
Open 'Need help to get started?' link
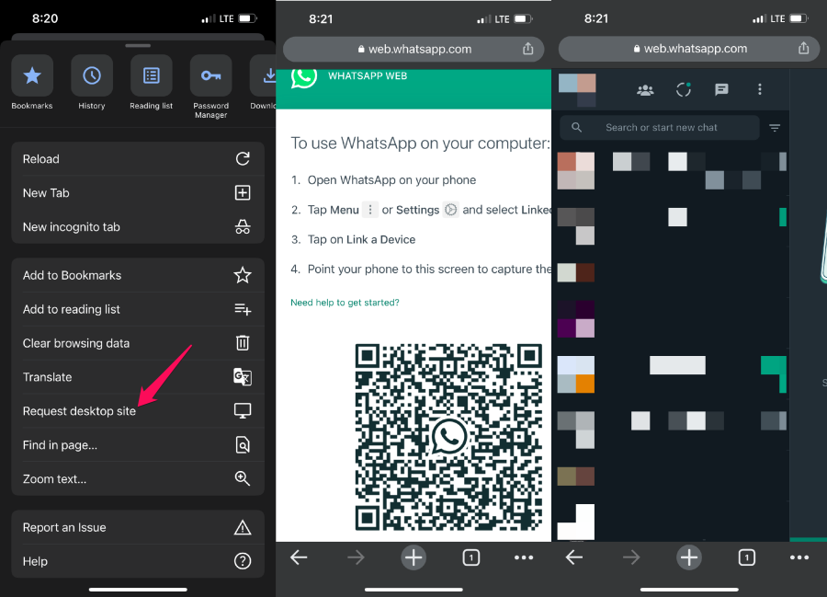(x=345, y=303)
